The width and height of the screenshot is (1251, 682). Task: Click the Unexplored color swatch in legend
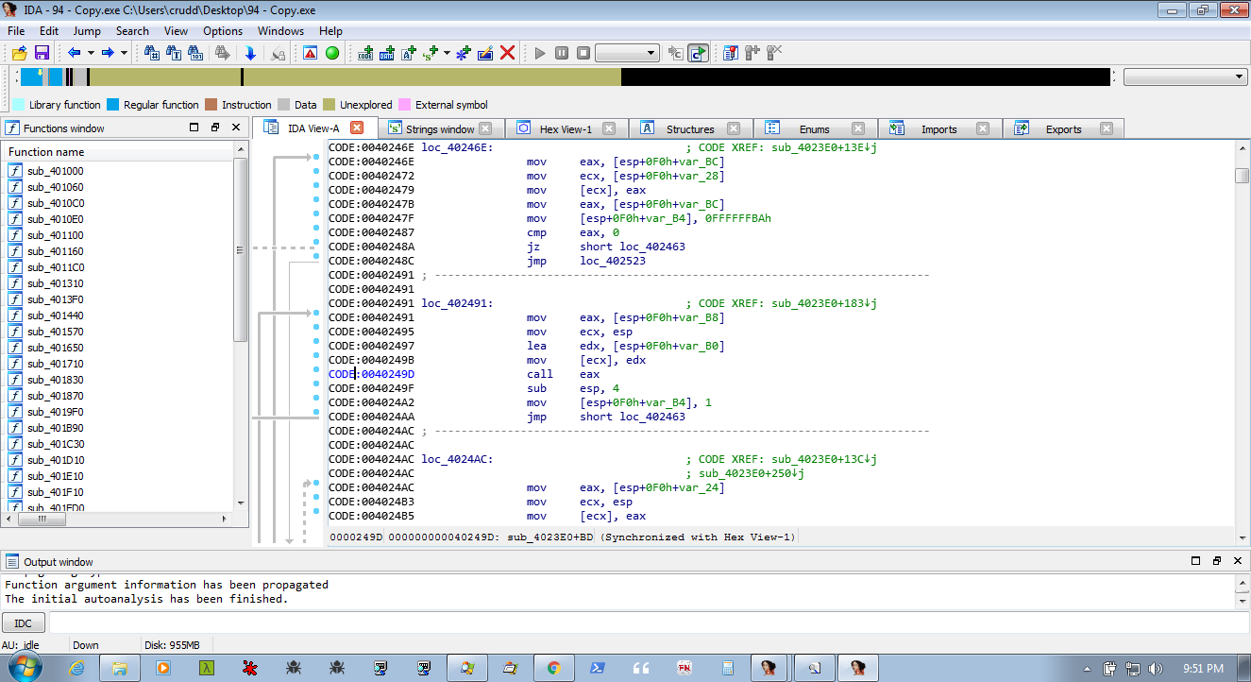pos(330,105)
